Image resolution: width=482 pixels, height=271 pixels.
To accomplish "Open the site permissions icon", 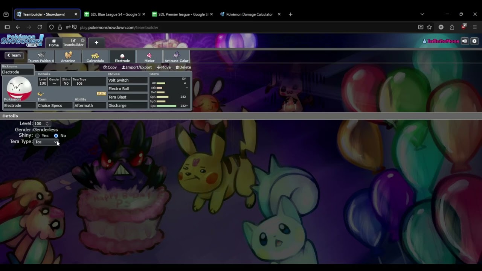I will point(68,27).
